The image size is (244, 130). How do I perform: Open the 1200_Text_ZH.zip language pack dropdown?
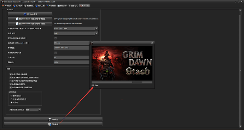pyautogui.click(x=76, y=29)
